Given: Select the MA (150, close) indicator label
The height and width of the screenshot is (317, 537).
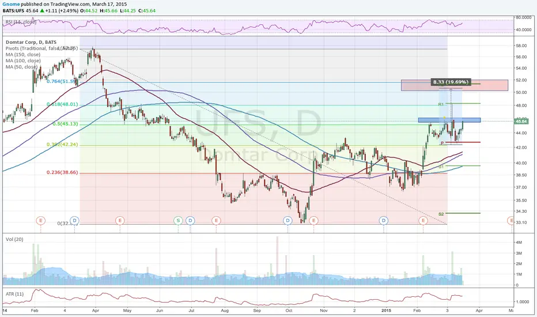Looking at the screenshot, I should click(22, 55).
